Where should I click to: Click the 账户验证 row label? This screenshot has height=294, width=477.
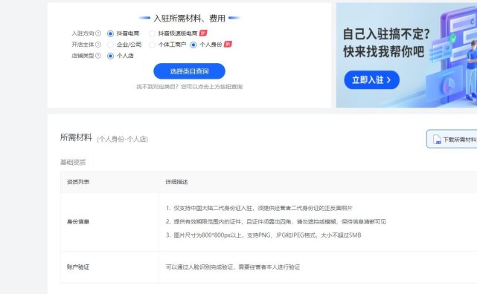[78, 267]
